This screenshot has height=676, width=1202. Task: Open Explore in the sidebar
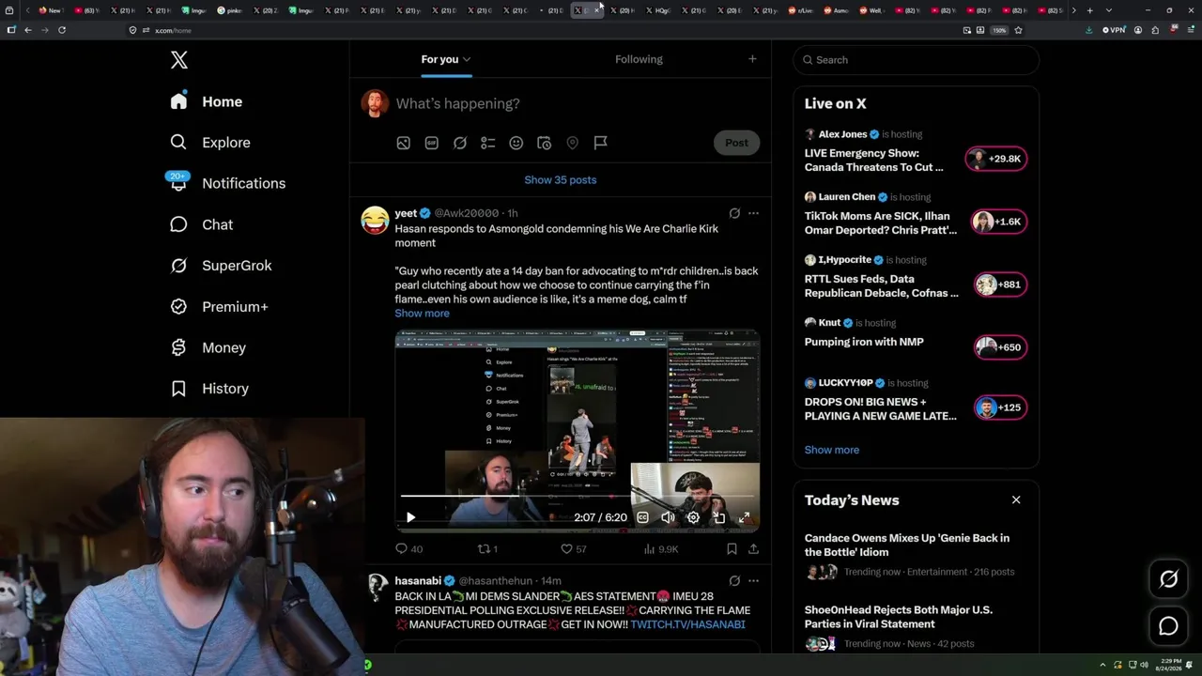click(x=210, y=143)
